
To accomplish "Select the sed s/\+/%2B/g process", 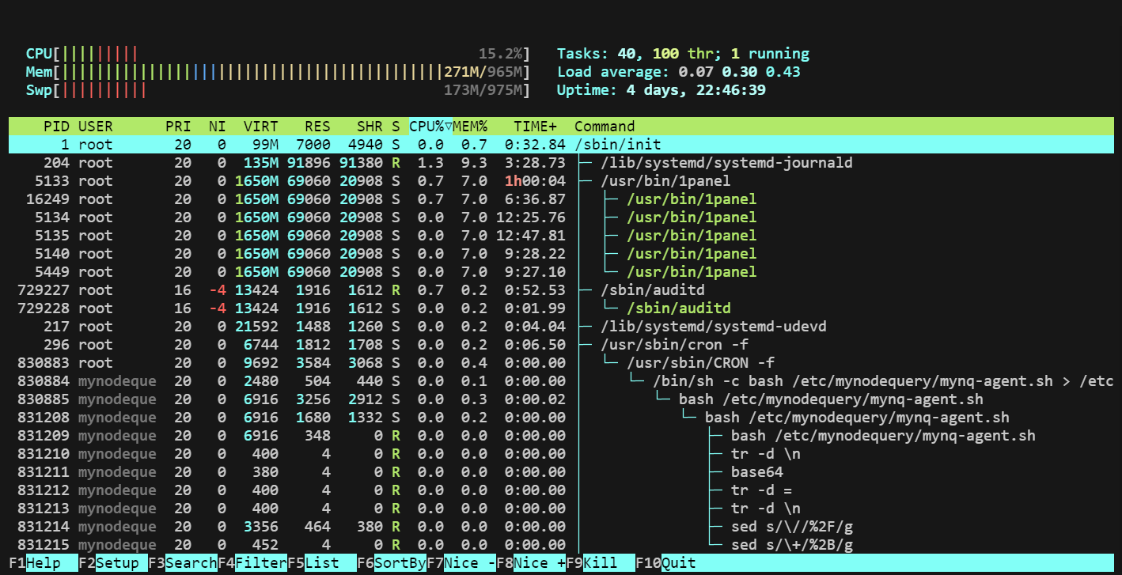I will point(561,545).
